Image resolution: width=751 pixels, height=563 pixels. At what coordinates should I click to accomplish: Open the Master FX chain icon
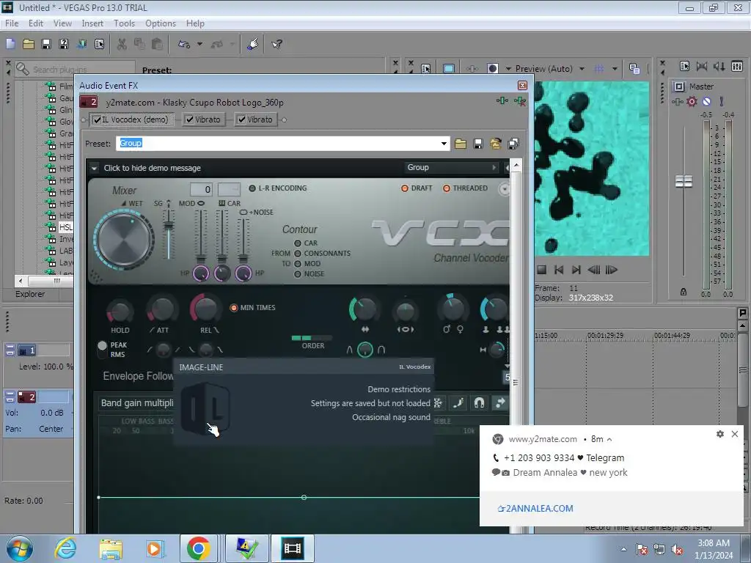[x=677, y=101]
